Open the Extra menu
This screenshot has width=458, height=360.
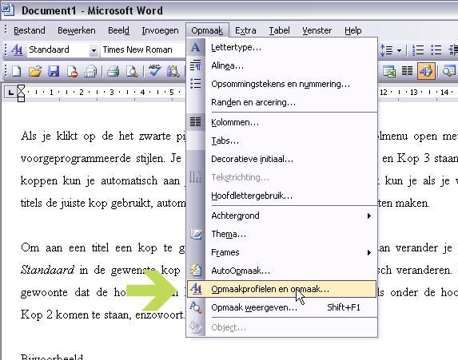pyautogui.click(x=245, y=30)
